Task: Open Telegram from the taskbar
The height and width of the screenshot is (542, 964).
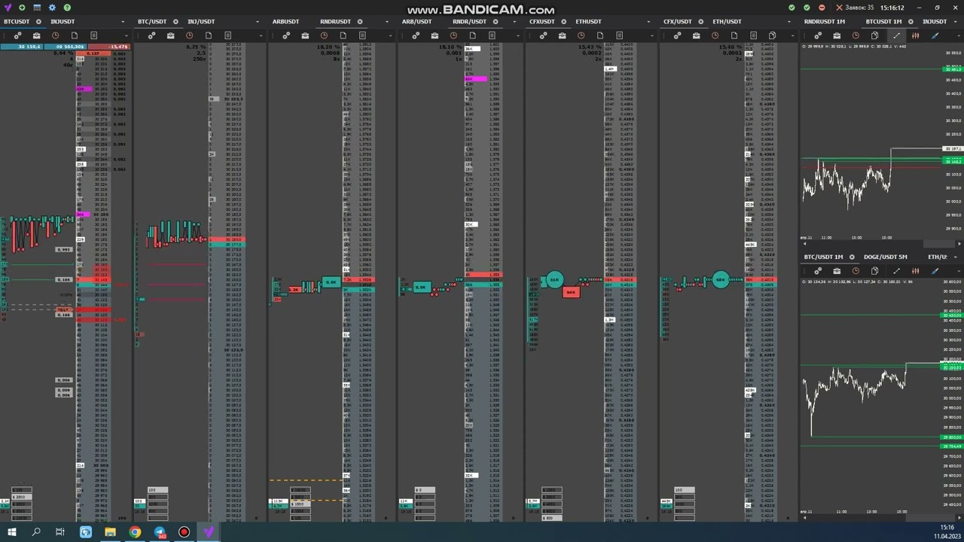Action: [x=160, y=532]
